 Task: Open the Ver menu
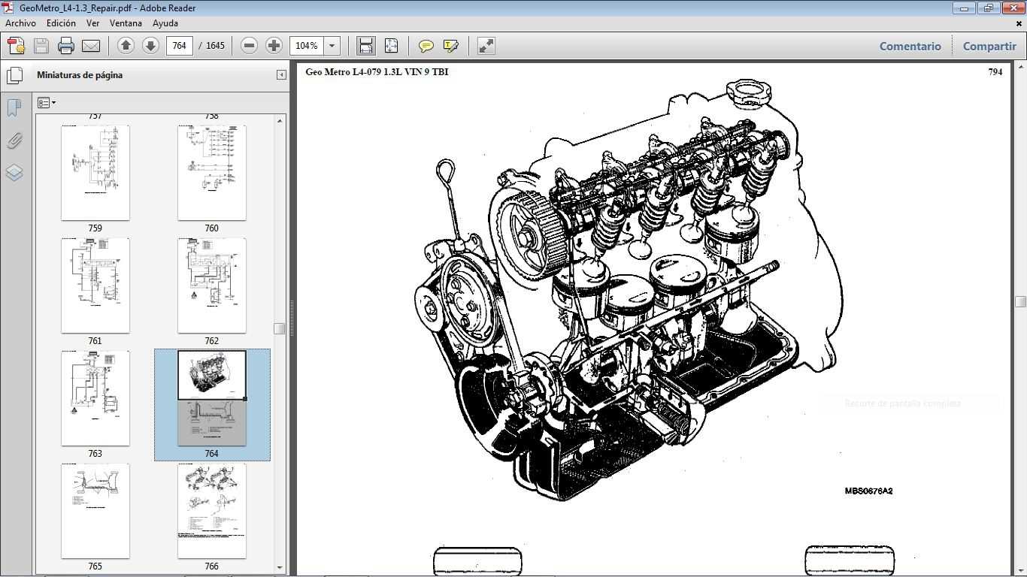tap(92, 23)
